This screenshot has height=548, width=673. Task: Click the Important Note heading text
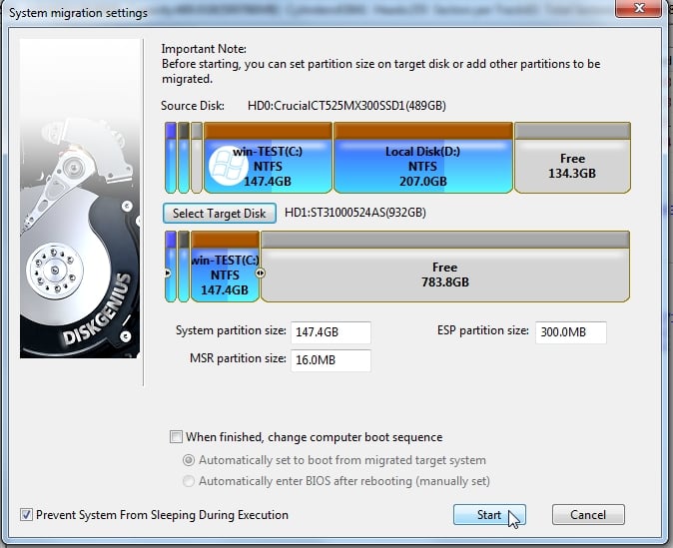[204, 49]
